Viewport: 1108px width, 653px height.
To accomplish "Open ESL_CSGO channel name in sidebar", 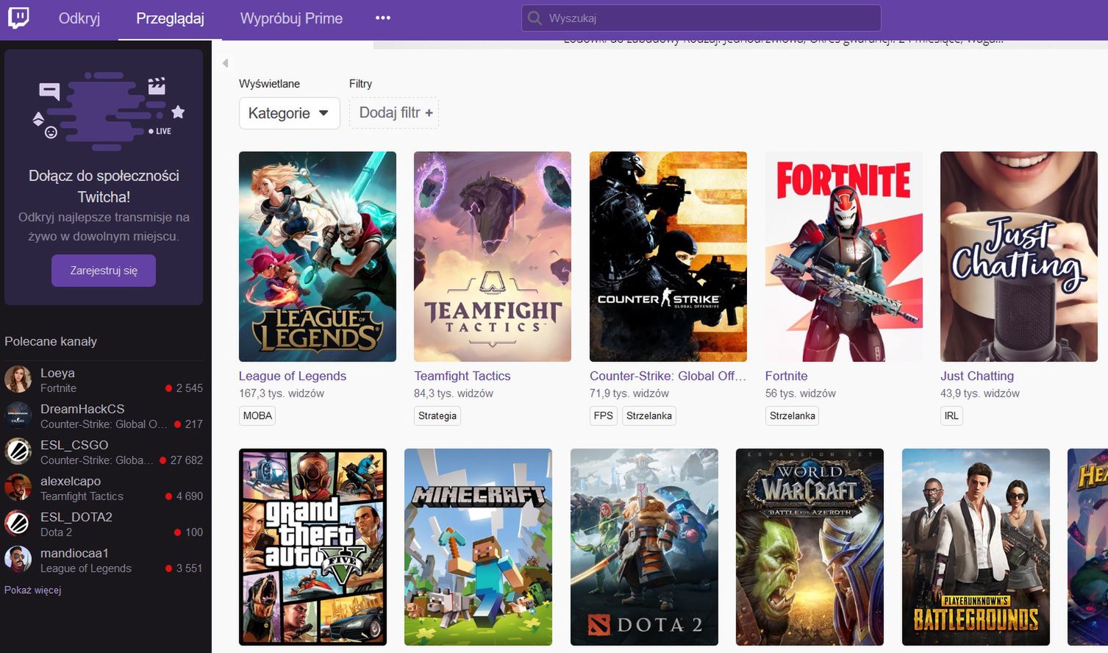I will click(x=74, y=445).
